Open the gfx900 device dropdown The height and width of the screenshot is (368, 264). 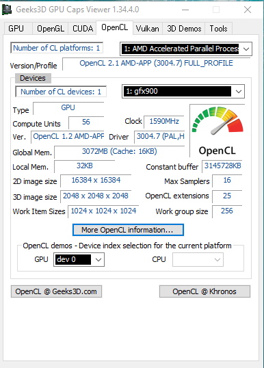(183, 91)
